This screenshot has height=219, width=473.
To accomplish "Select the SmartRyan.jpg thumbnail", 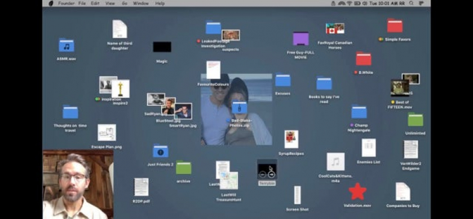I will tap(183, 111).
